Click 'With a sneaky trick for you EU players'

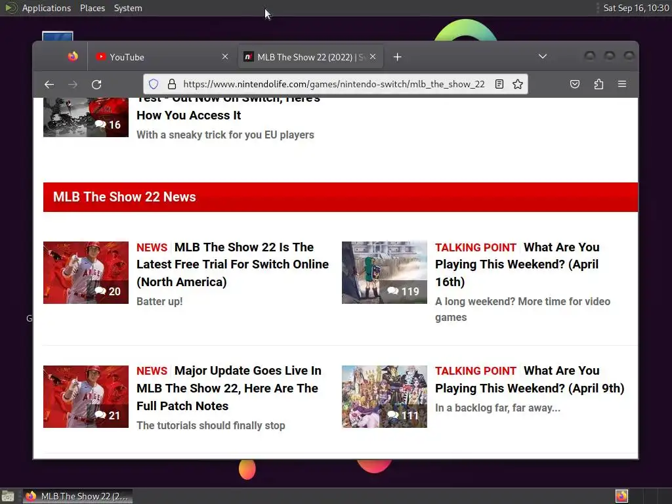(x=226, y=135)
